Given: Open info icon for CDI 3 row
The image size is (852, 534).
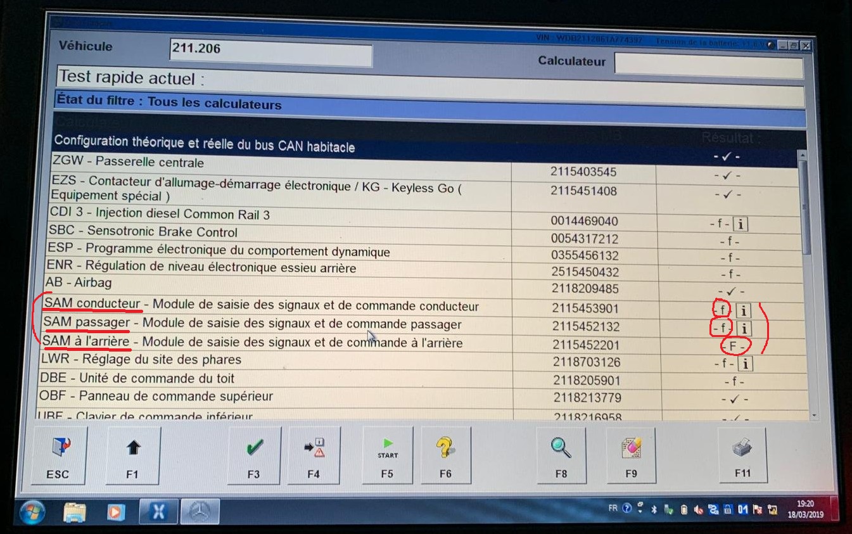Looking at the screenshot, I should click(741, 224).
